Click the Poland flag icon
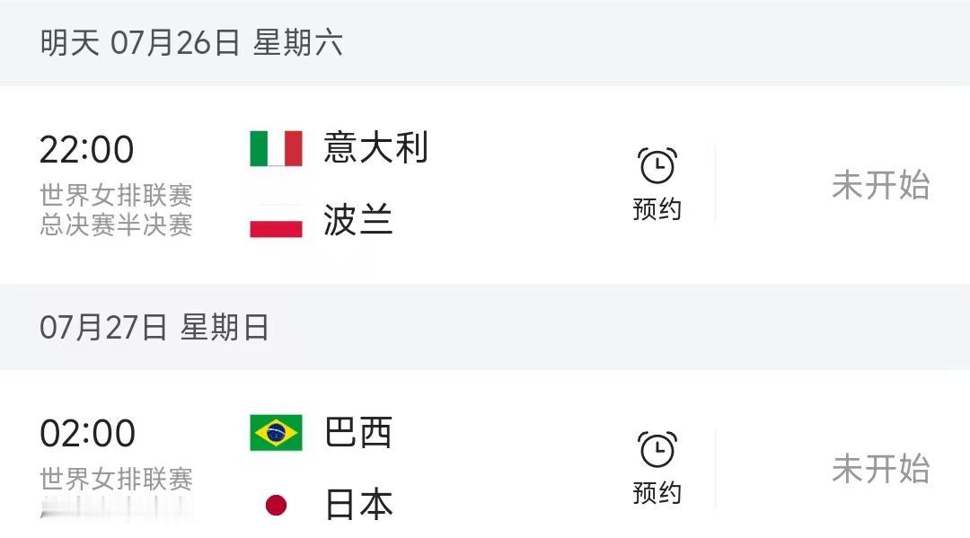 pyautogui.click(x=276, y=221)
